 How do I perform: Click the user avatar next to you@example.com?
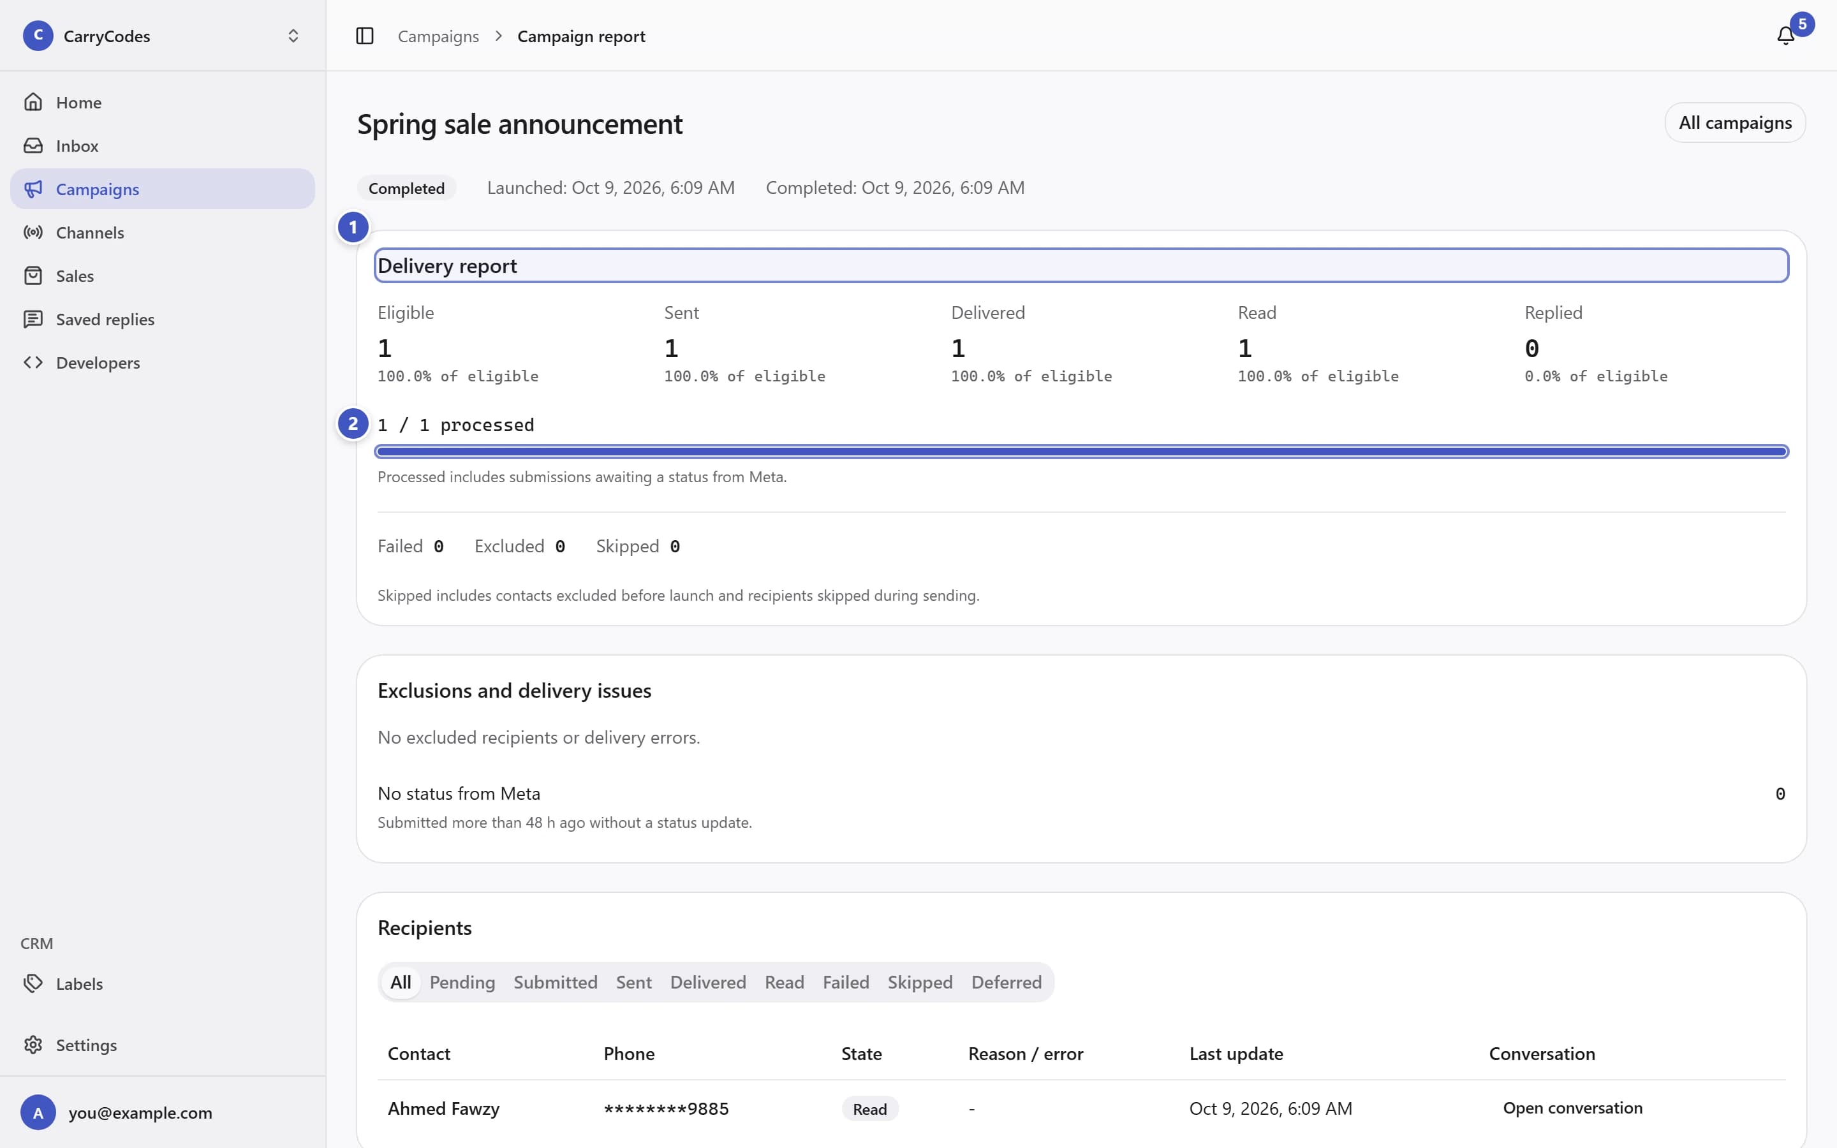coord(38,1112)
